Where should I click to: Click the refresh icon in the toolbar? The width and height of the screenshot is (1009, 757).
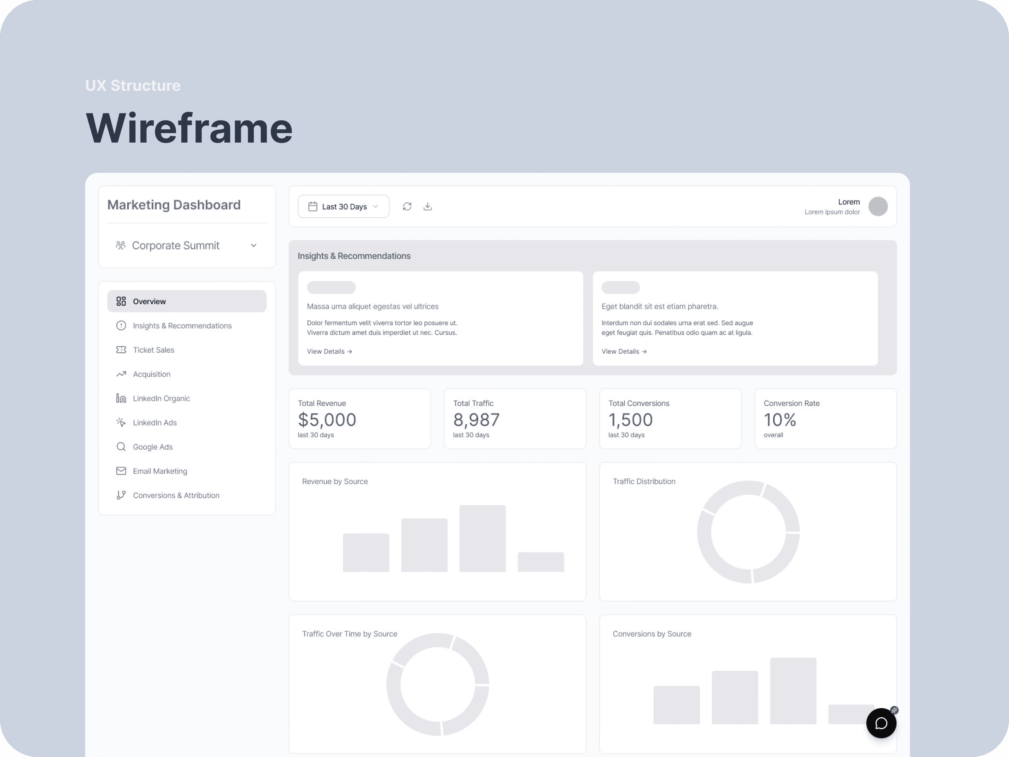coord(407,206)
